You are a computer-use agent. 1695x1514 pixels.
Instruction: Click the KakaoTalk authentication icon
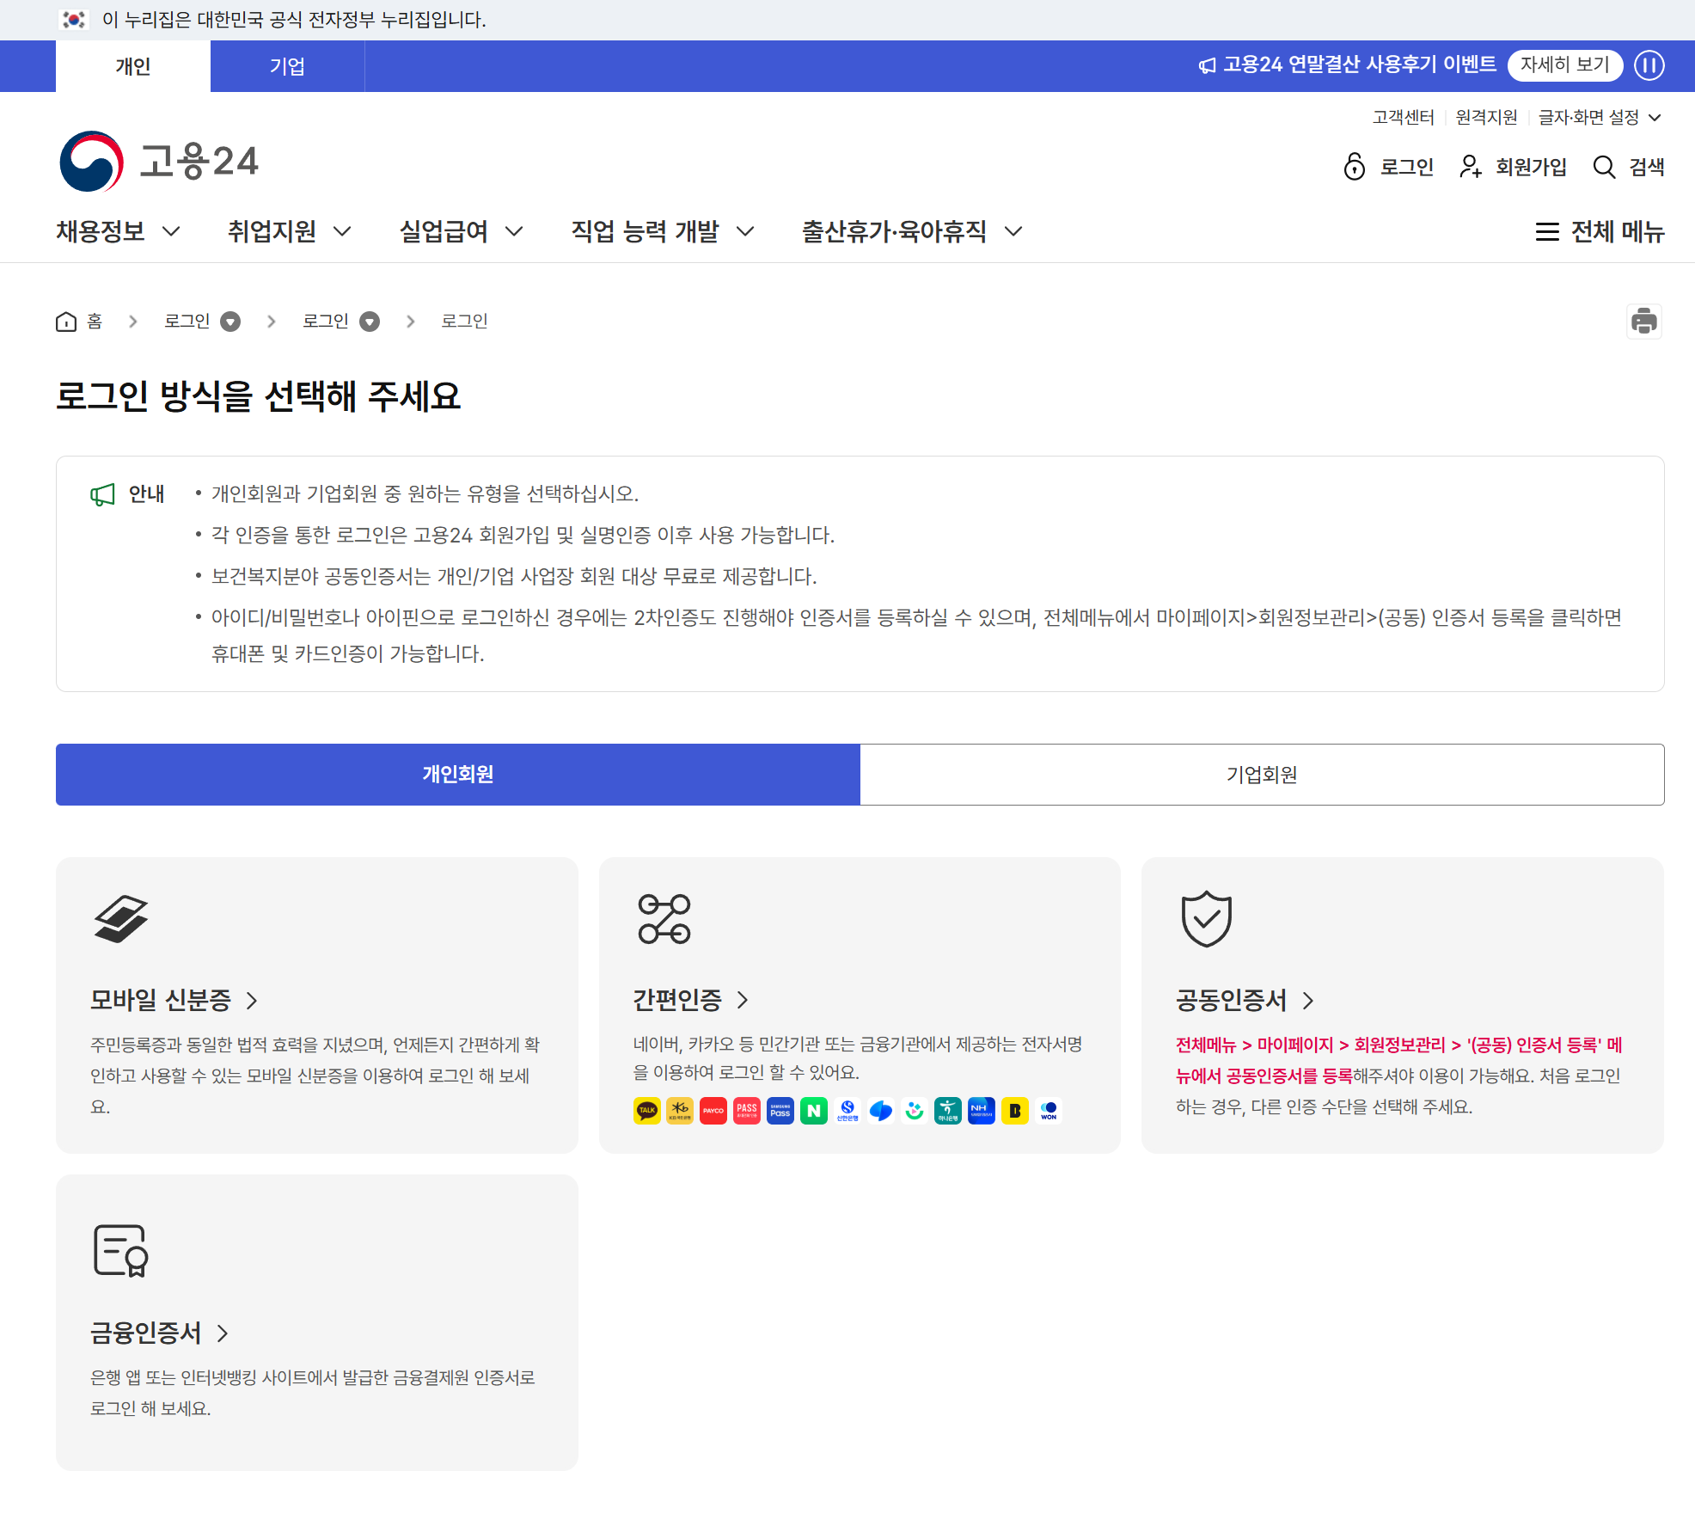coord(646,1111)
